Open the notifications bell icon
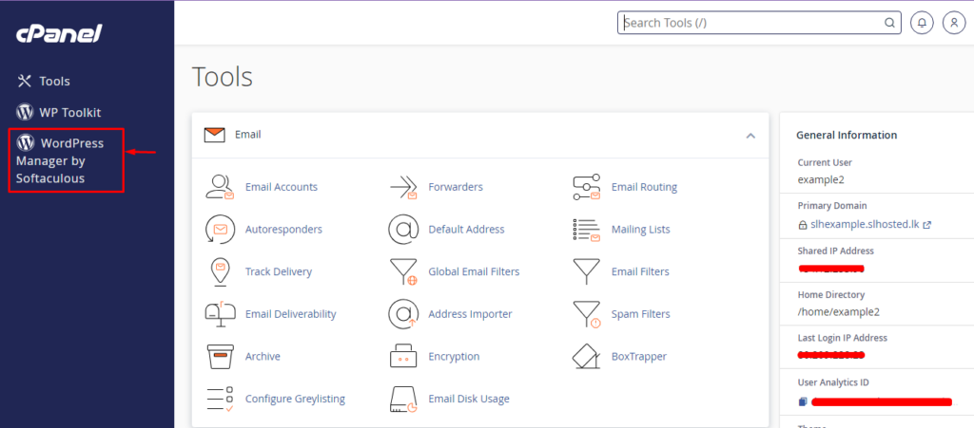 (921, 23)
